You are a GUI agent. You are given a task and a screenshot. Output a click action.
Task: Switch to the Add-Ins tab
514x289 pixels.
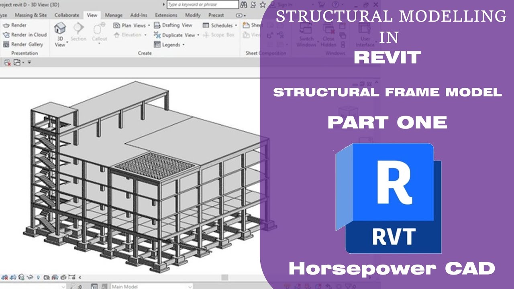(x=139, y=15)
